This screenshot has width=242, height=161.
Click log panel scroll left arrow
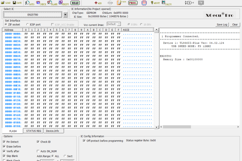click(161, 127)
